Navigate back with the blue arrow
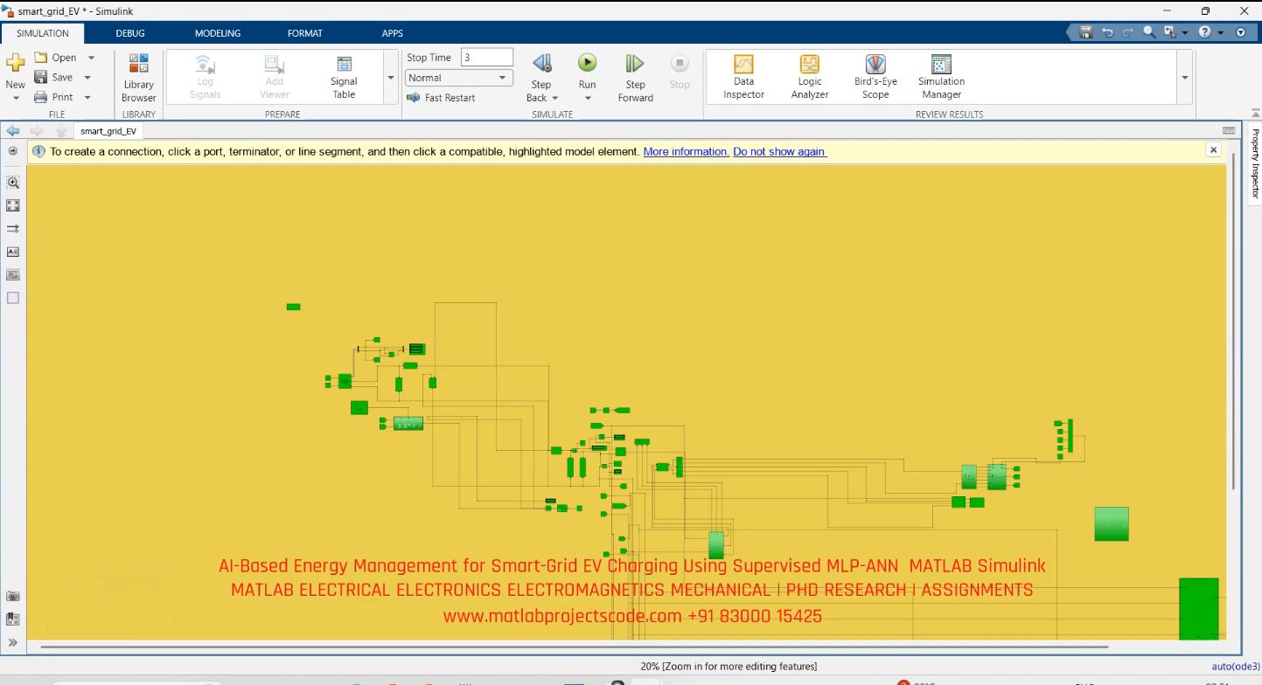This screenshot has width=1262, height=685. [x=12, y=131]
